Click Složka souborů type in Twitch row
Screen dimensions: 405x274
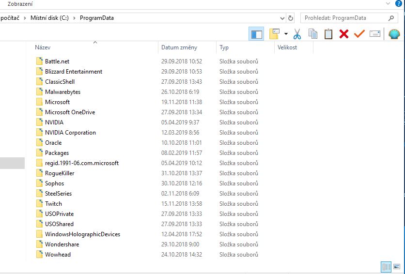tap(239, 204)
